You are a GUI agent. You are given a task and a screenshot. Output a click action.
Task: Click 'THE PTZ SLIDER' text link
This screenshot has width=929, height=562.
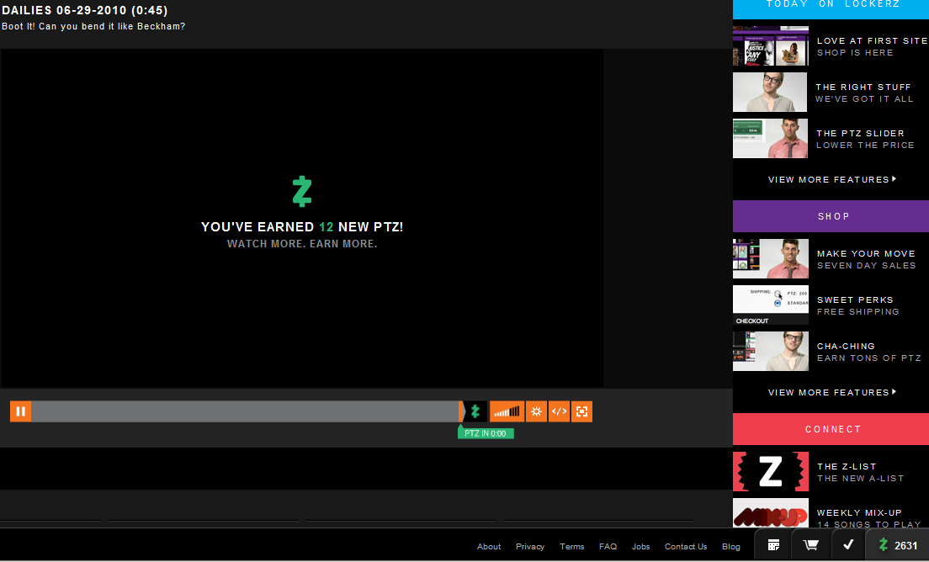coord(860,133)
